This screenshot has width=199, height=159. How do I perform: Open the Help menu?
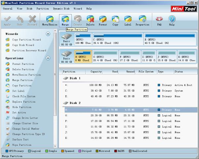[89, 9]
